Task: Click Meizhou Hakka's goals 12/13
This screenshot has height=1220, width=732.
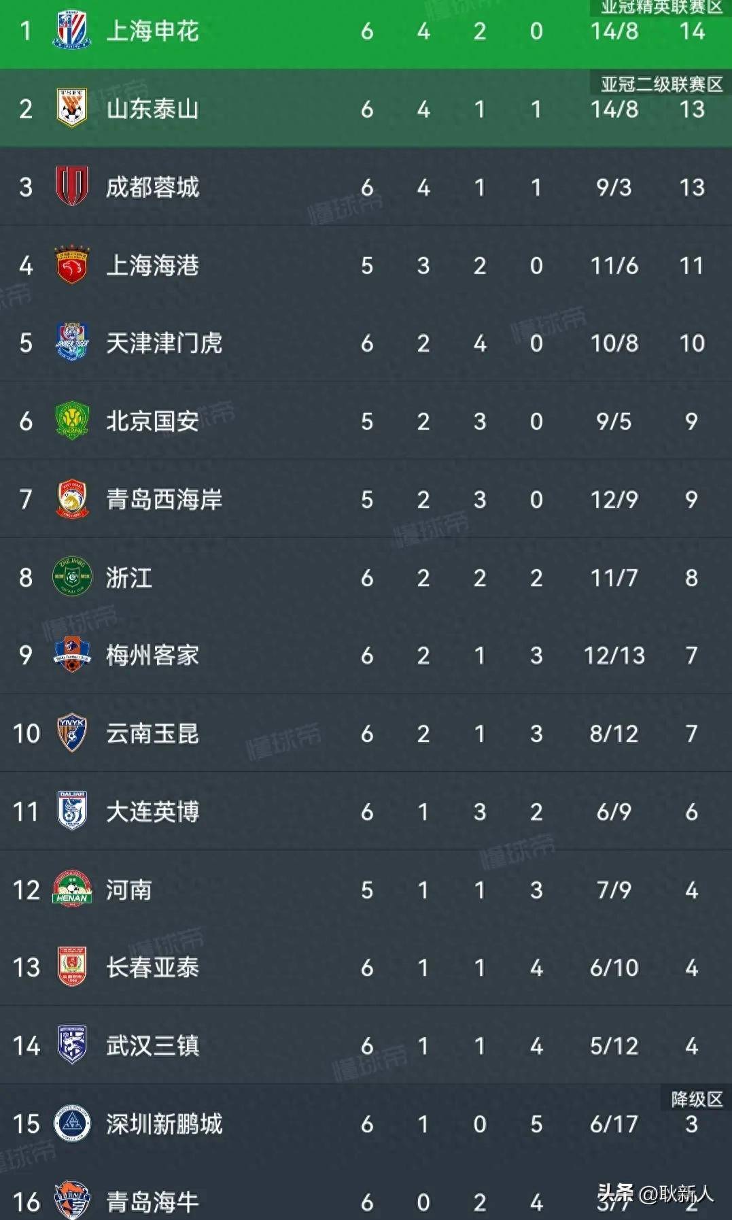Action: pos(614,656)
